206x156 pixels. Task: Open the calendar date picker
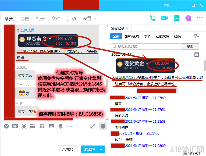click(x=197, y=55)
